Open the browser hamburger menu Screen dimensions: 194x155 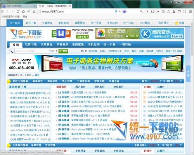click(x=191, y=12)
